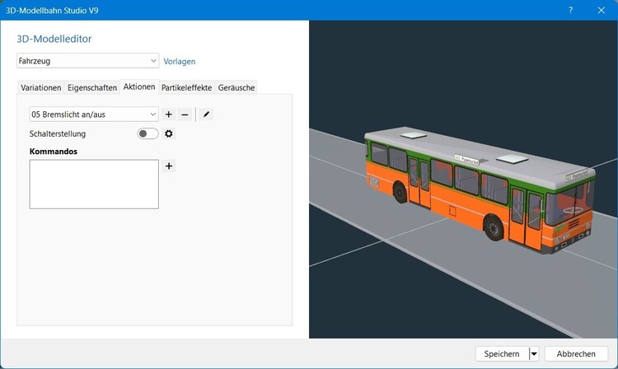Open the help question mark icon
Image resolution: width=618 pixels, height=369 pixels.
click(x=570, y=10)
